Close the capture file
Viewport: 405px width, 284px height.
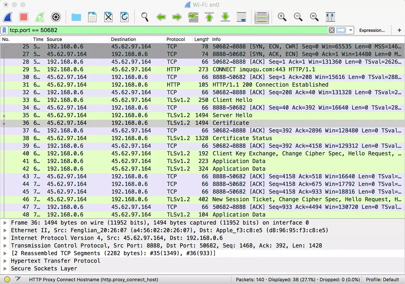click(x=108, y=17)
